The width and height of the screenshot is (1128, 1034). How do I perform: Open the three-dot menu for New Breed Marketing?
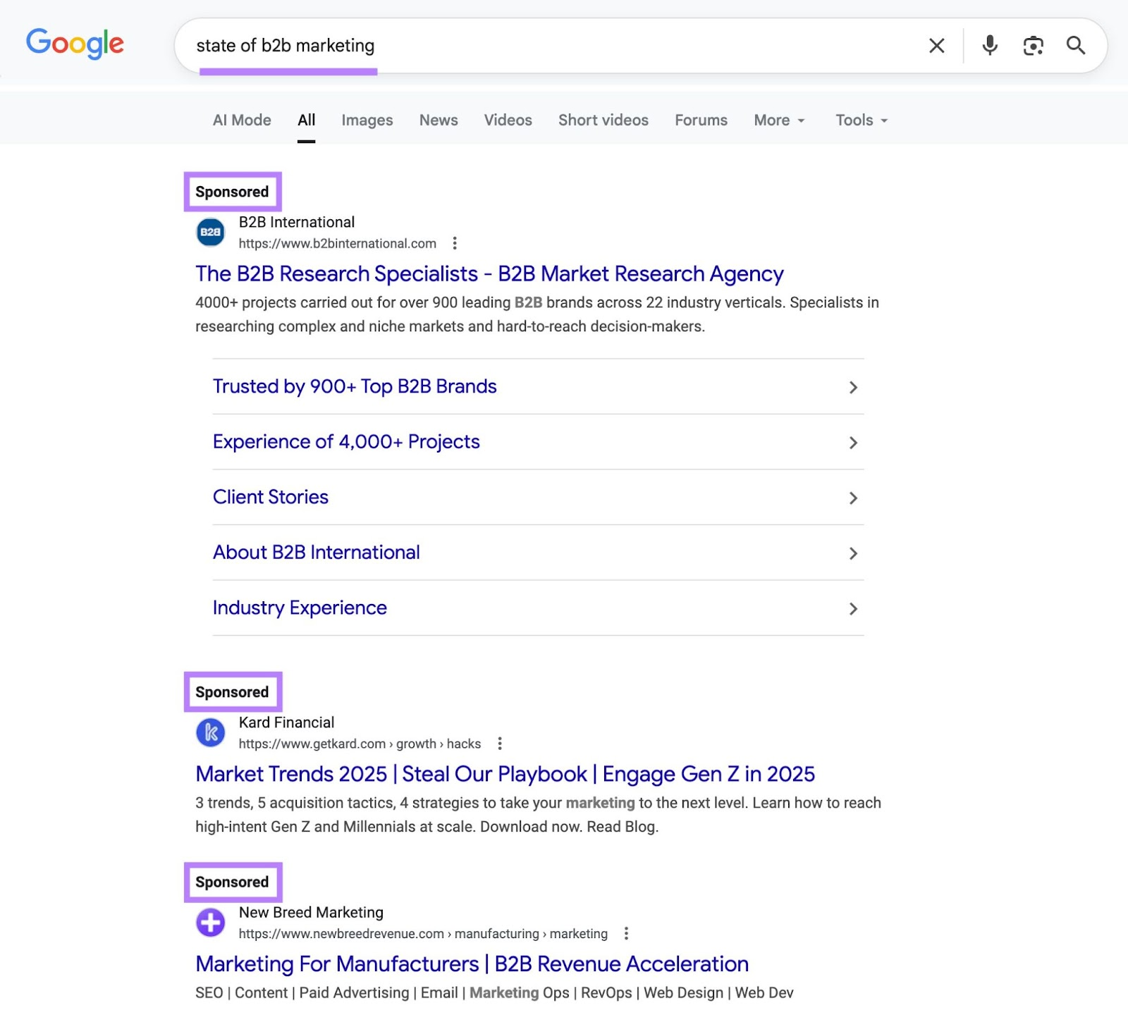pos(626,933)
